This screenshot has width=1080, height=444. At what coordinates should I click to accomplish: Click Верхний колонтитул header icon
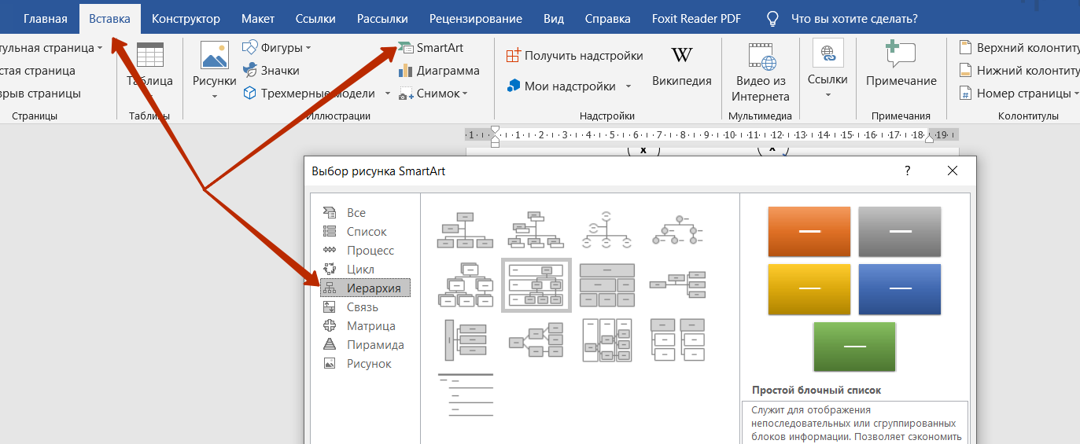(964, 48)
